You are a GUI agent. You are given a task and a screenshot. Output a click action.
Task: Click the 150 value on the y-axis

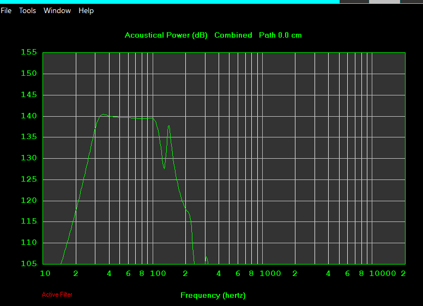click(x=29, y=74)
